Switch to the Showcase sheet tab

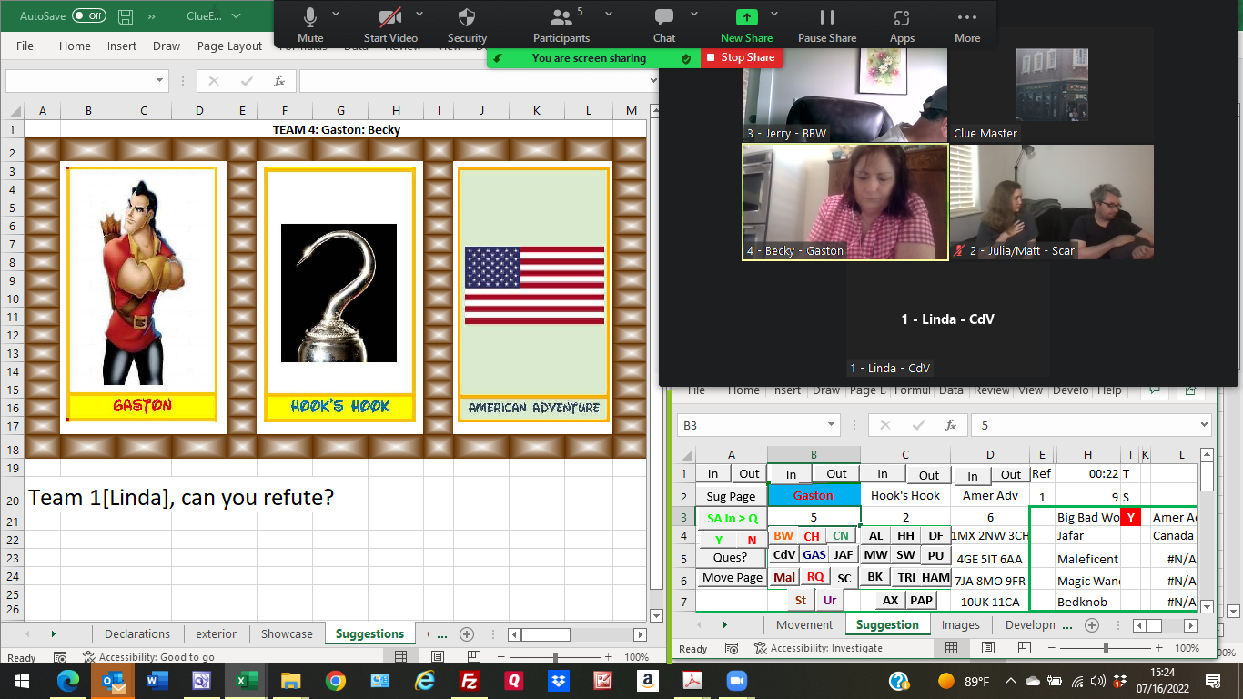[287, 634]
